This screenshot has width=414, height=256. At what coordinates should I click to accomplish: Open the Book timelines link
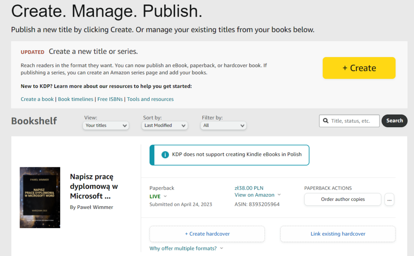pyautogui.click(x=76, y=99)
